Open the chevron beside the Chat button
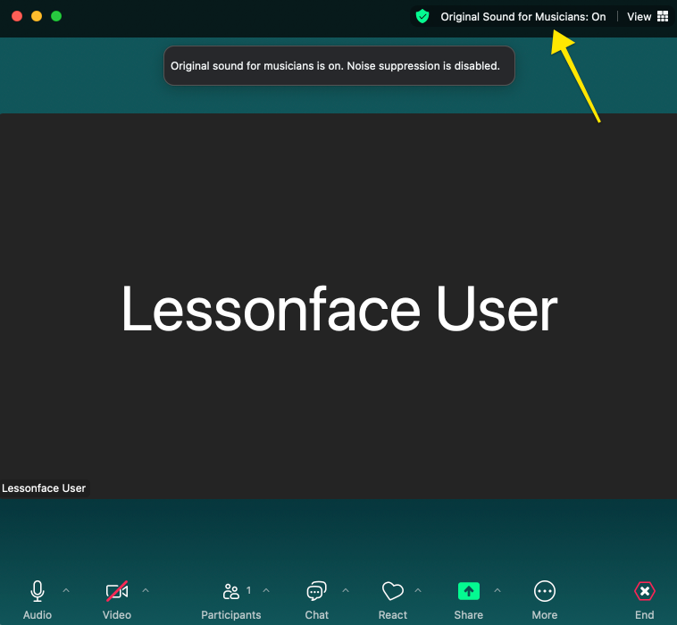Screen dimensions: 677x625 (346, 590)
